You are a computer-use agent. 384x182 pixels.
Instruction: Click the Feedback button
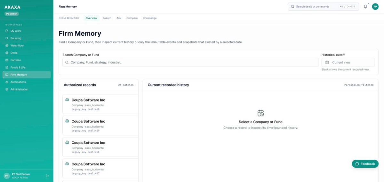tap(365, 164)
